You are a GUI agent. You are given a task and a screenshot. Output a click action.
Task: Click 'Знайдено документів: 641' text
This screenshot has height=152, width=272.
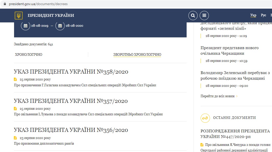click(33, 44)
